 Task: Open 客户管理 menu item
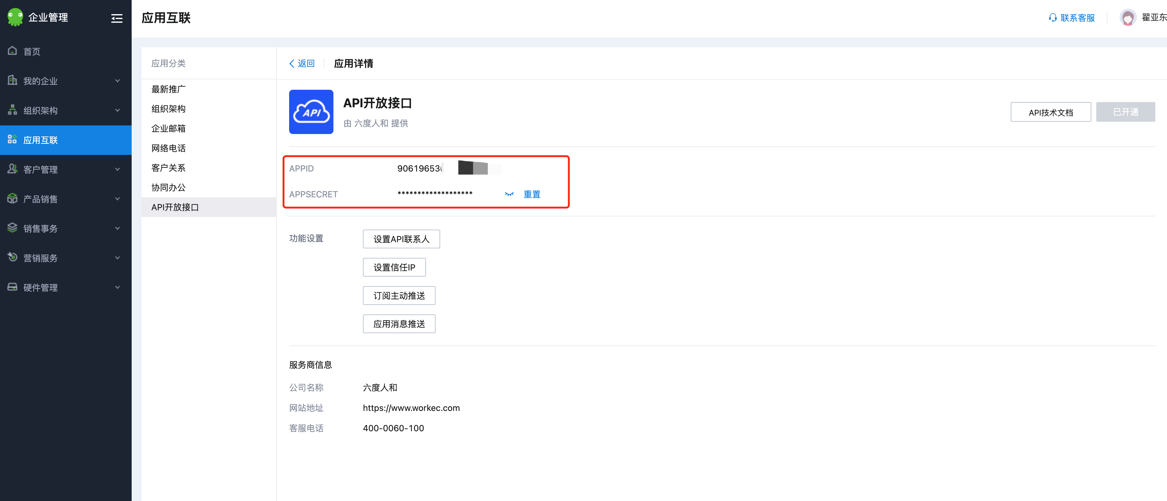pos(66,169)
